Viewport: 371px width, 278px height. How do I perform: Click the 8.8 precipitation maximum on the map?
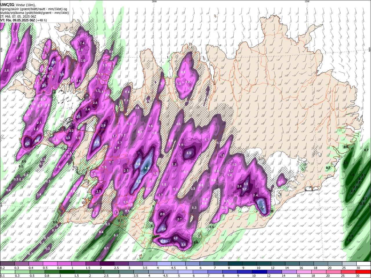click(147, 168)
